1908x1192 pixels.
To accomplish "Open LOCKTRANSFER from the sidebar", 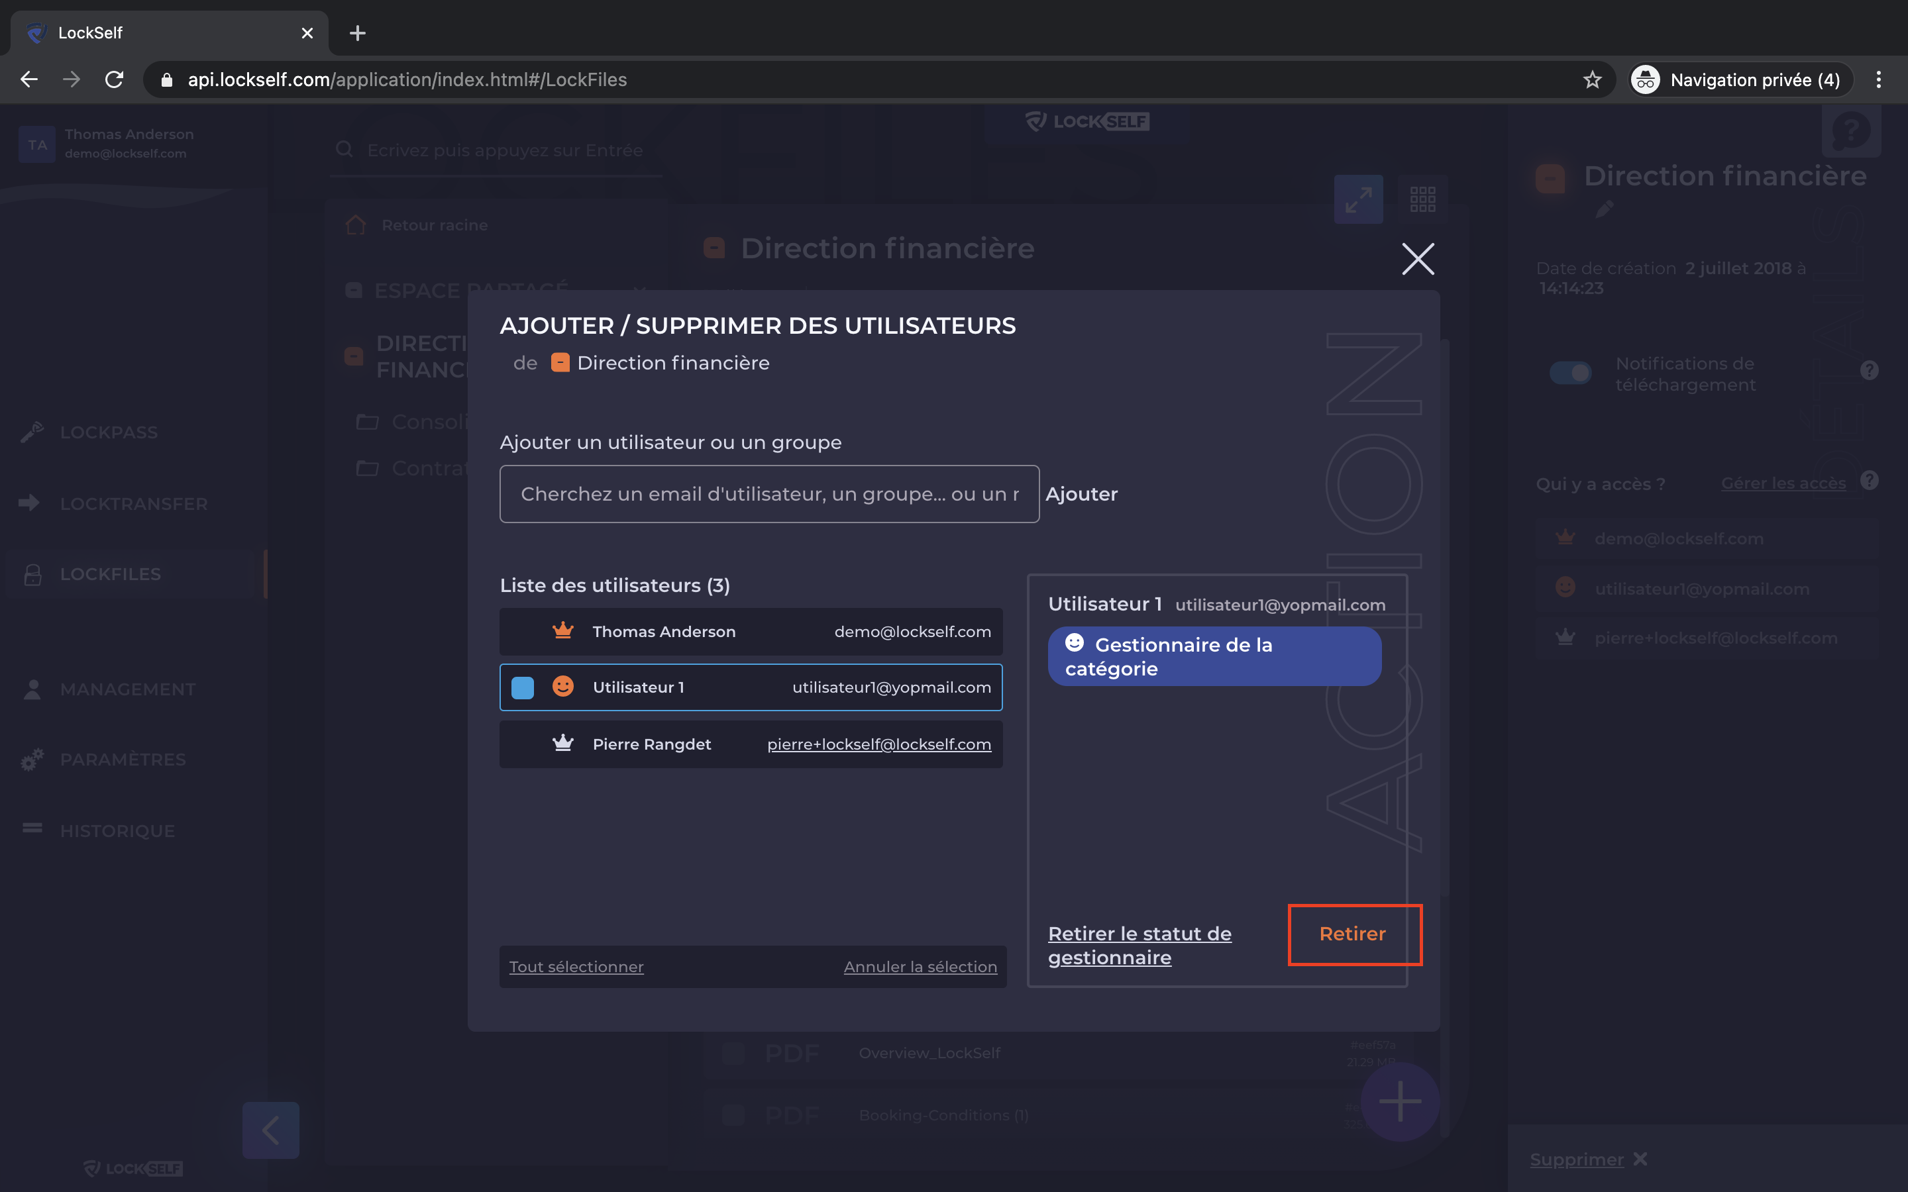I will click(x=134, y=504).
